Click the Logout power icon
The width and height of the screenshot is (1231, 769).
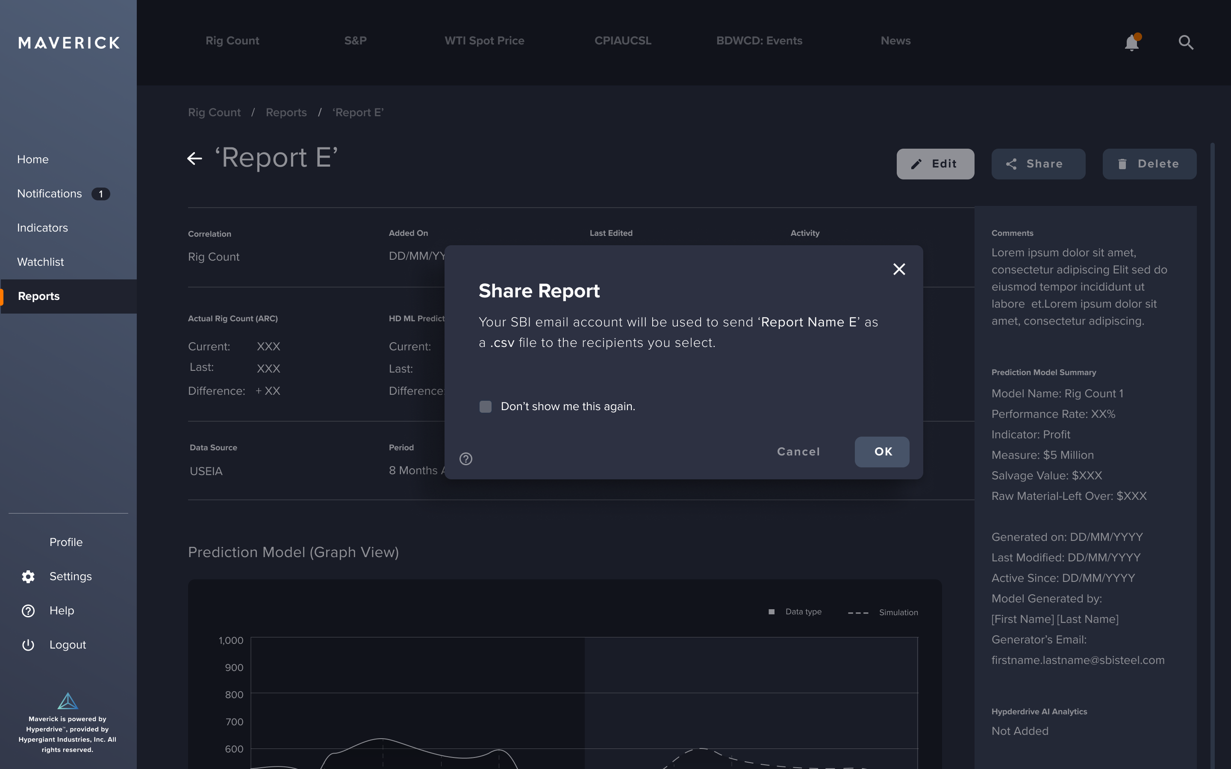28,644
